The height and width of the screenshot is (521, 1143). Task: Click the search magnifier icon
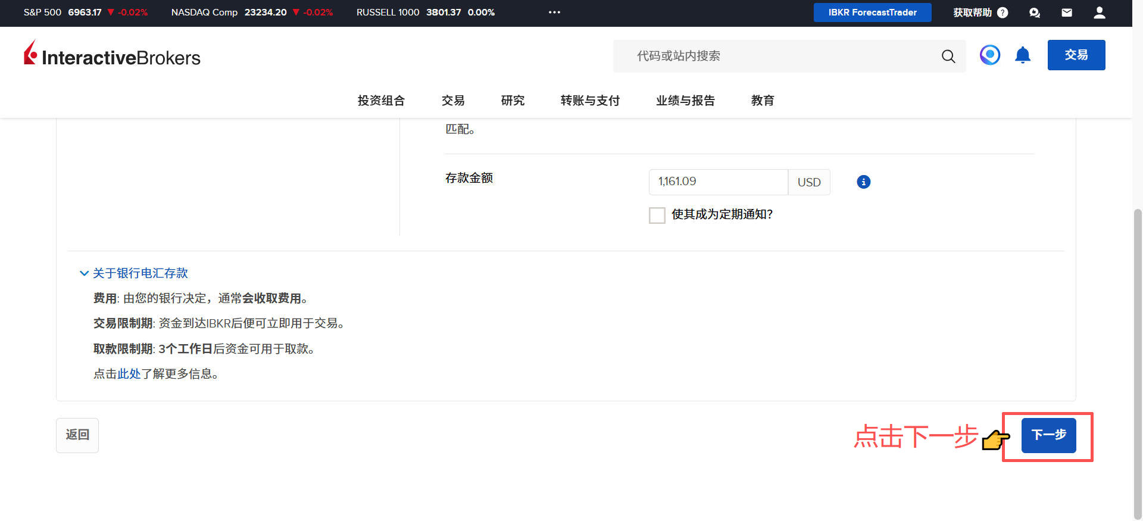pyautogui.click(x=948, y=56)
